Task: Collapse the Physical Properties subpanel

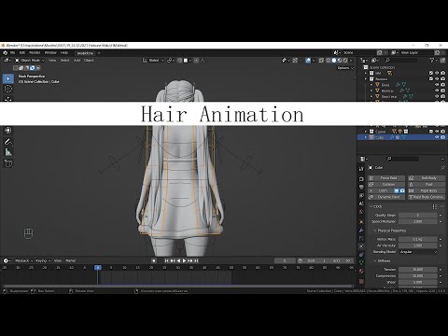Action: pyautogui.click(x=375, y=231)
